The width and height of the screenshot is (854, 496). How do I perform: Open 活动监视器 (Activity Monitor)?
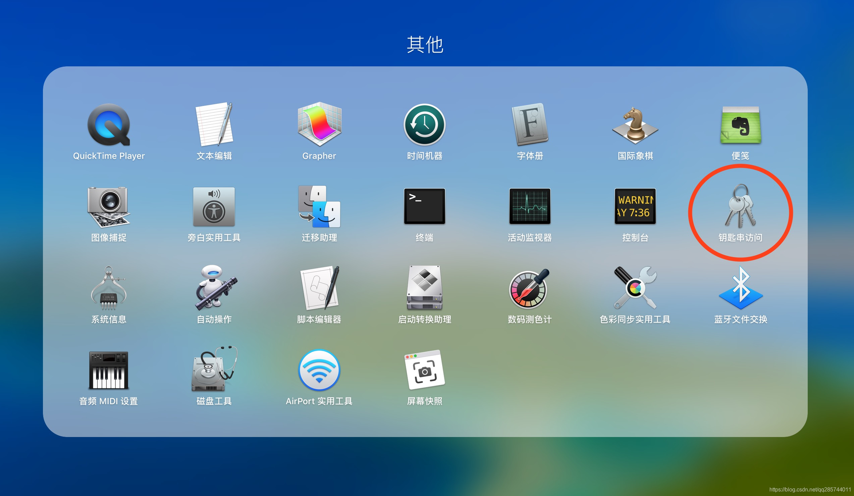point(530,206)
